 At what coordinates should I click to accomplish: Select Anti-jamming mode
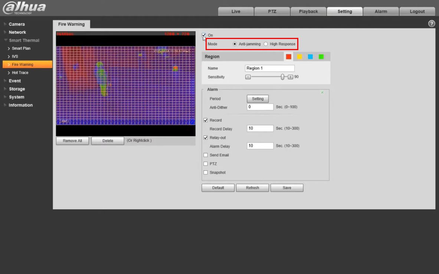[235, 44]
